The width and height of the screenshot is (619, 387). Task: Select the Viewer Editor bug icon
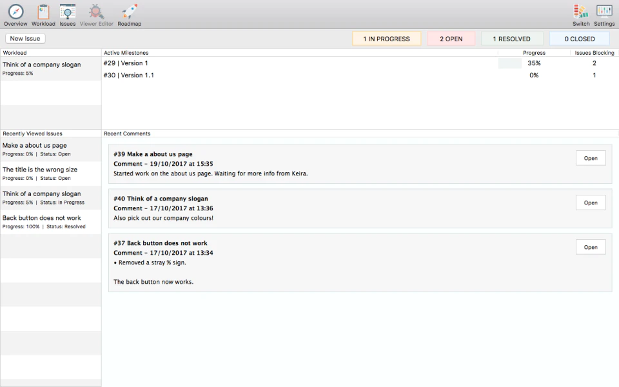pos(96,12)
